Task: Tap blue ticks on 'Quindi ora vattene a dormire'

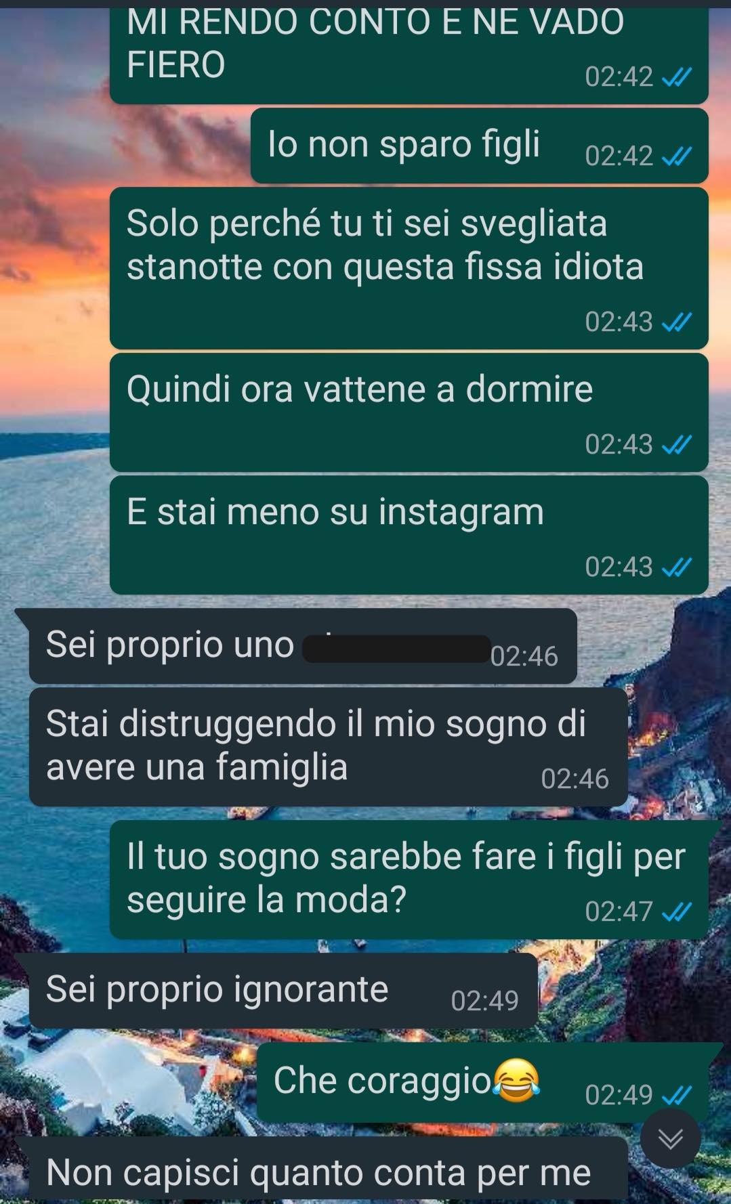Action: point(676,444)
